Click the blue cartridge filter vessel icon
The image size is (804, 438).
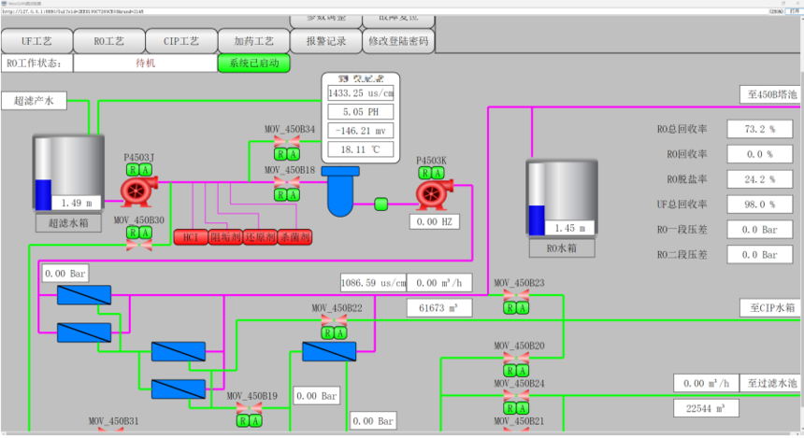[340, 191]
